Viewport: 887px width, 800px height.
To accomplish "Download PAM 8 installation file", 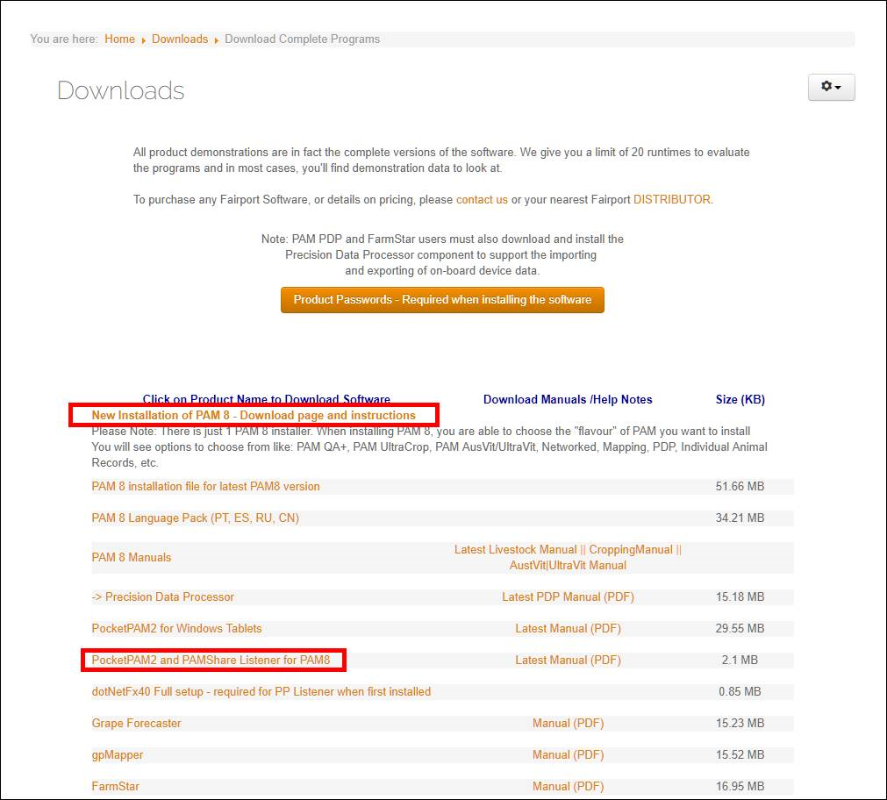I will point(205,487).
